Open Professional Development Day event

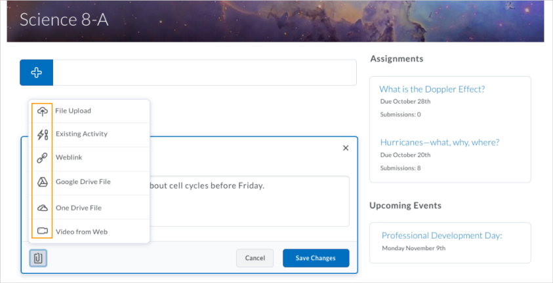coord(442,235)
